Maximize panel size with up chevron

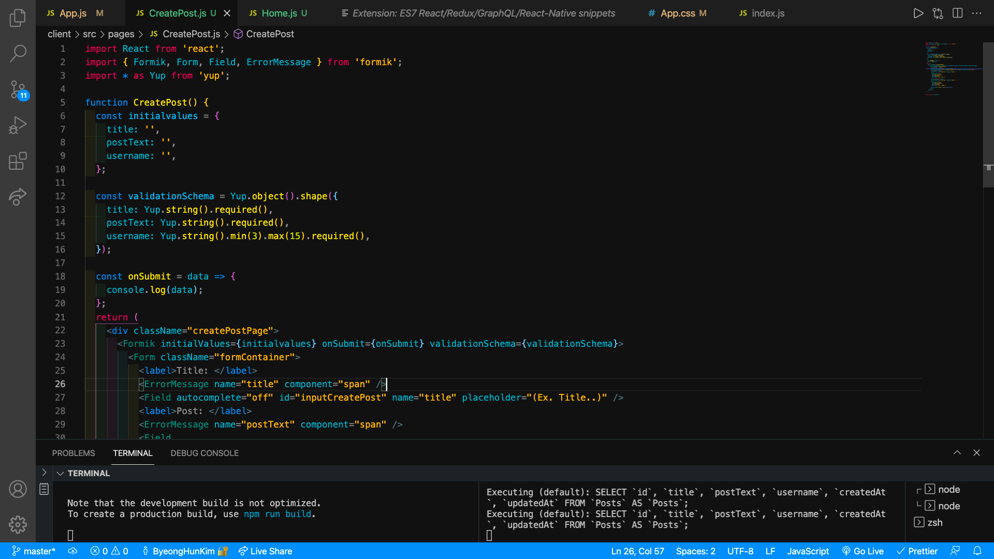[x=957, y=453]
